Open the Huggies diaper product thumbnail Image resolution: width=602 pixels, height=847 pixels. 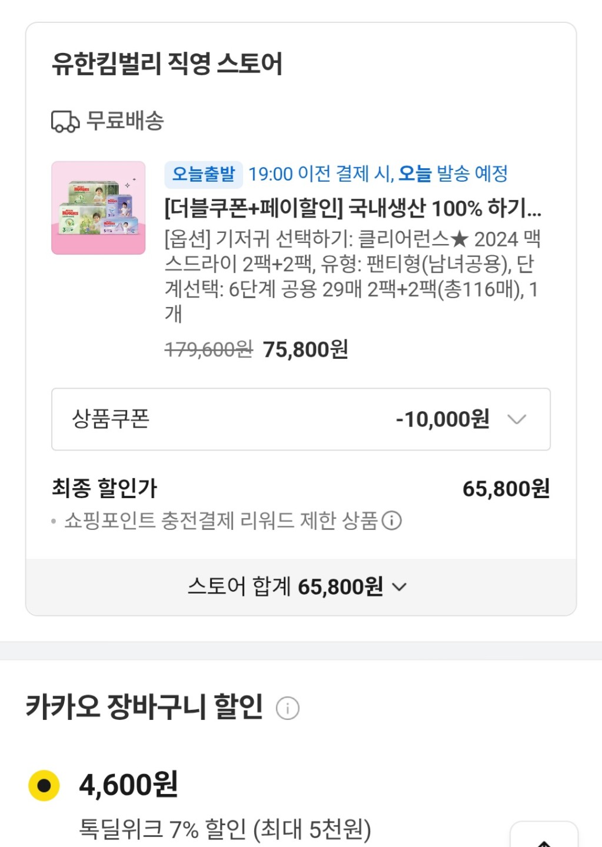point(98,208)
